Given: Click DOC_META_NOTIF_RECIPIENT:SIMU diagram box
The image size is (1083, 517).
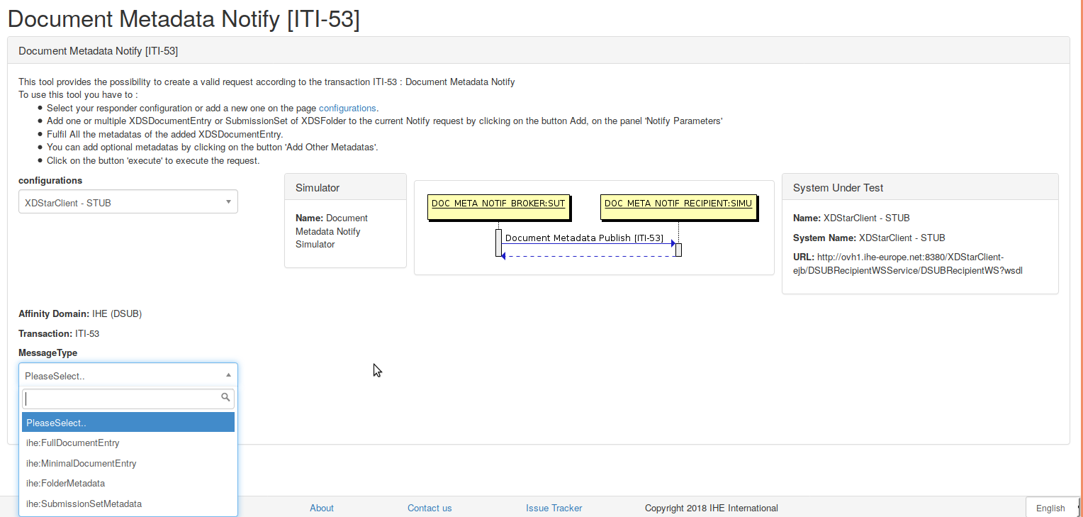Looking at the screenshot, I should pyautogui.click(x=678, y=204).
